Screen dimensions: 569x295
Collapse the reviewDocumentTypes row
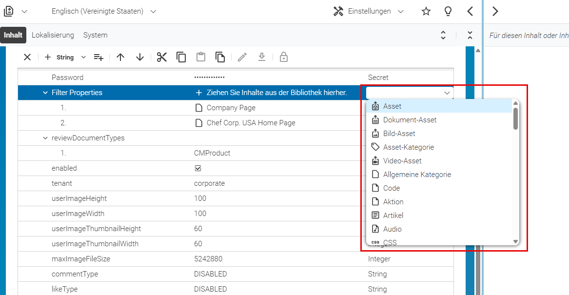click(45, 138)
